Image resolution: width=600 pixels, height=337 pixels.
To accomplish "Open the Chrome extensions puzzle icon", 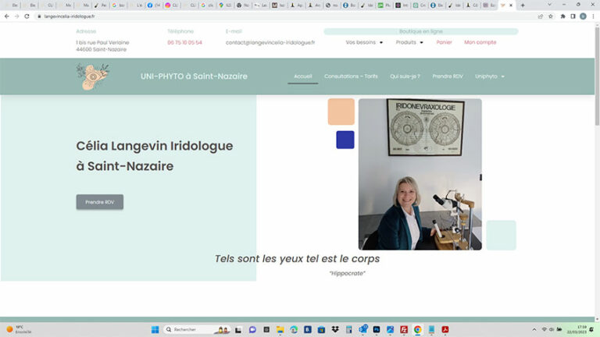I will pos(562,16).
